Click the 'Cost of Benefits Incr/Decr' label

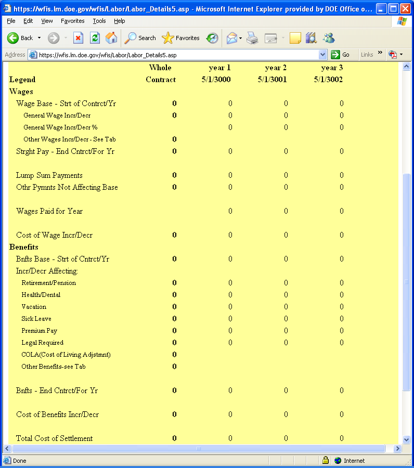coord(57,414)
